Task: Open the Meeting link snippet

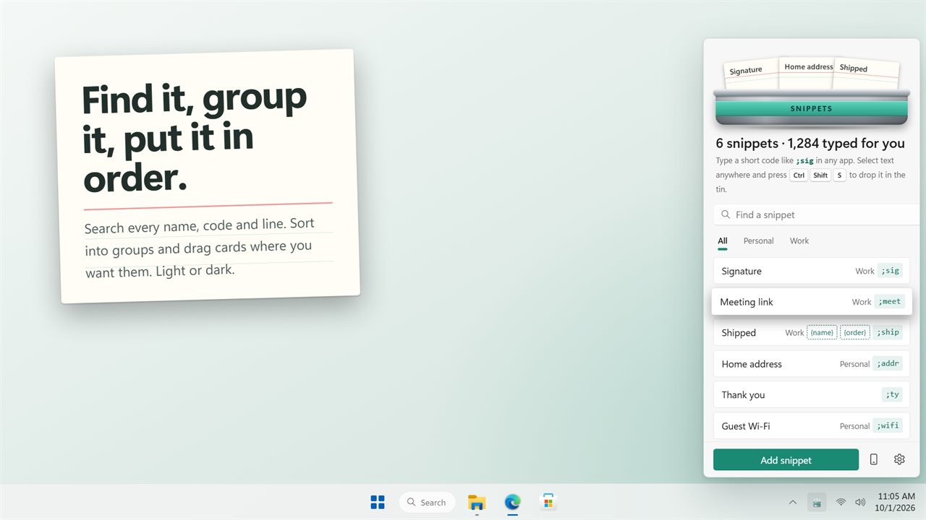Action: pyautogui.click(x=812, y=302)
